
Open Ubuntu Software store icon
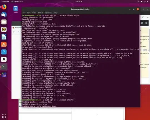(4, 44)
